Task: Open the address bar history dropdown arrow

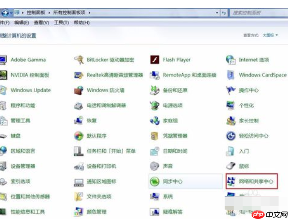Action: pyautogui.click(x=217, y=13)
